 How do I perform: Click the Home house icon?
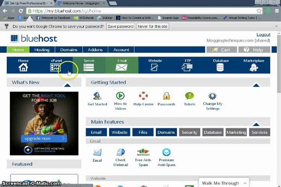coord(23,68)
